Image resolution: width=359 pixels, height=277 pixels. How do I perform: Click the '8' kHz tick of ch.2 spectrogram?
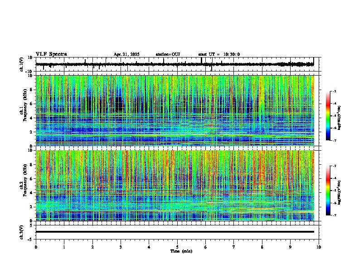point(32,165)
